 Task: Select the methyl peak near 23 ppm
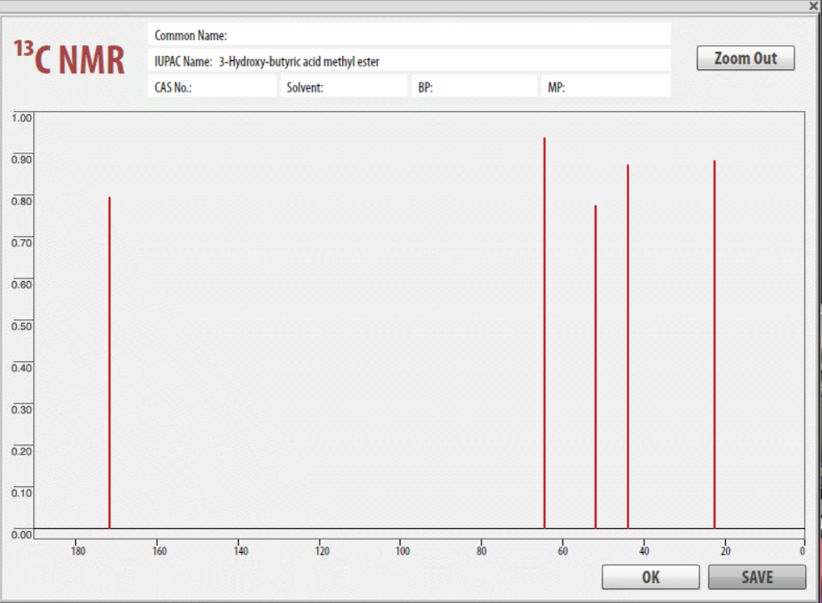[714, 344]
